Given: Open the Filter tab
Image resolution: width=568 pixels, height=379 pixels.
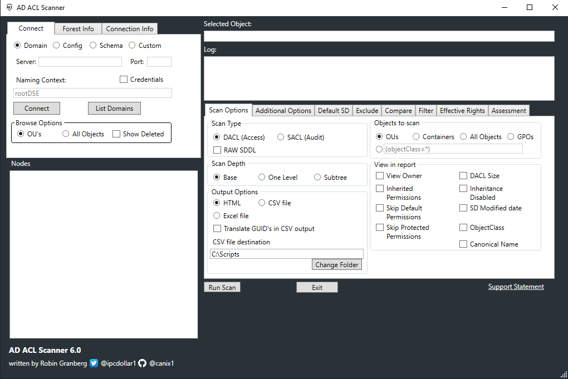Looking at the screenshot, I should coord(426,110).
